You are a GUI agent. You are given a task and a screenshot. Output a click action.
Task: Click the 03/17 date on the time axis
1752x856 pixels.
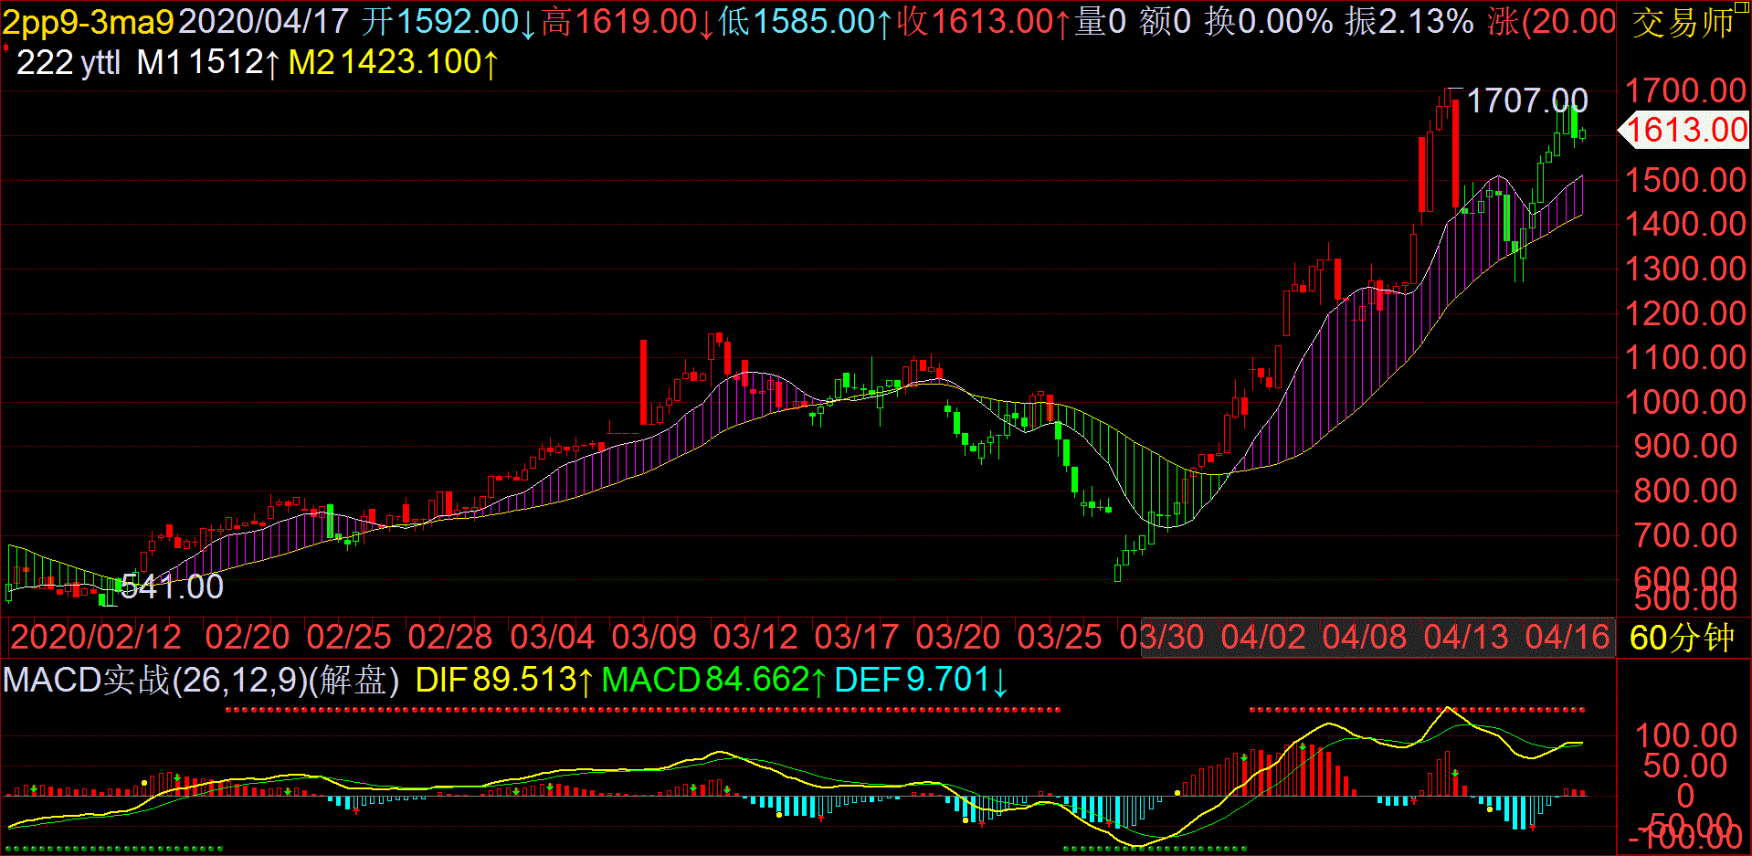[857, 637]
